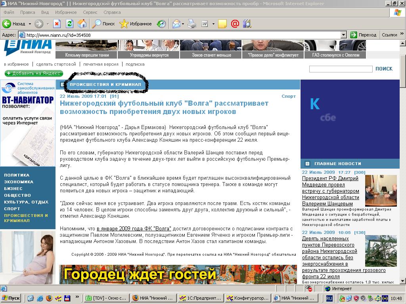Click the books-and-magnifier research toolbar icon
Viewport: 406px width, 304px height.
click(247, 24)
